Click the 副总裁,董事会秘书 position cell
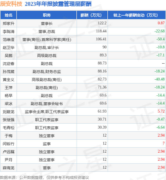 [47, 104]
